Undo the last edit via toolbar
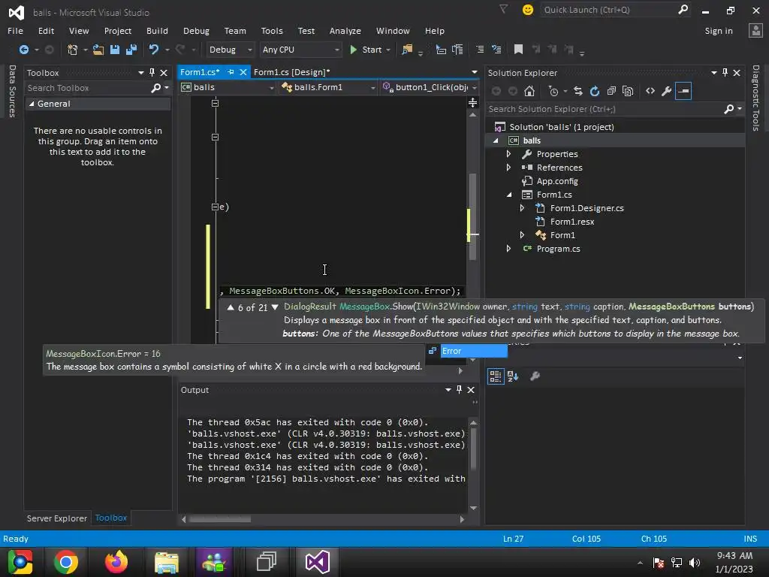Viewport: 769px width, 577px height. (x=153, y=50)
